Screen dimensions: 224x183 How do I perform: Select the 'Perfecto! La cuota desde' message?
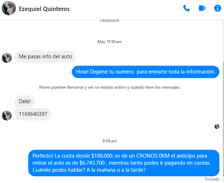point(124,163)
